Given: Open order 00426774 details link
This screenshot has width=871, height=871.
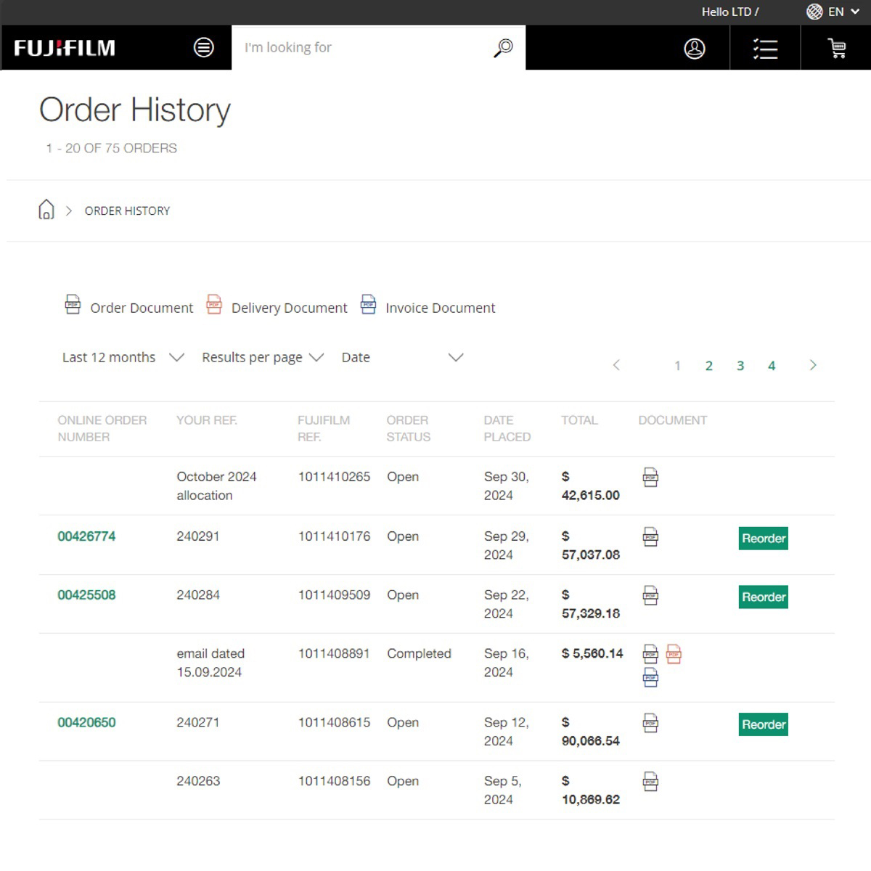Looking at the screenshot, I should pyautogui.click(x=86, y=536).
